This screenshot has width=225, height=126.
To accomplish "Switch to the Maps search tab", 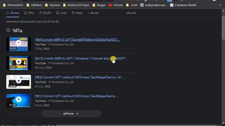I will click(x=77, y=13).
